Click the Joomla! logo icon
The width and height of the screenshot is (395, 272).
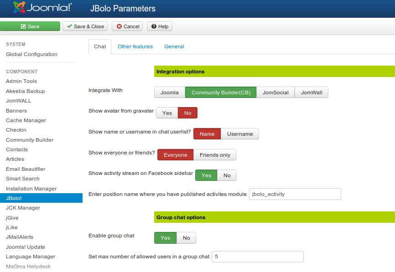click(x=19, y=8)
